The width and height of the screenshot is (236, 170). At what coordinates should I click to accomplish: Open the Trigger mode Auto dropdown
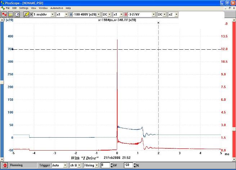click(65, 165)
